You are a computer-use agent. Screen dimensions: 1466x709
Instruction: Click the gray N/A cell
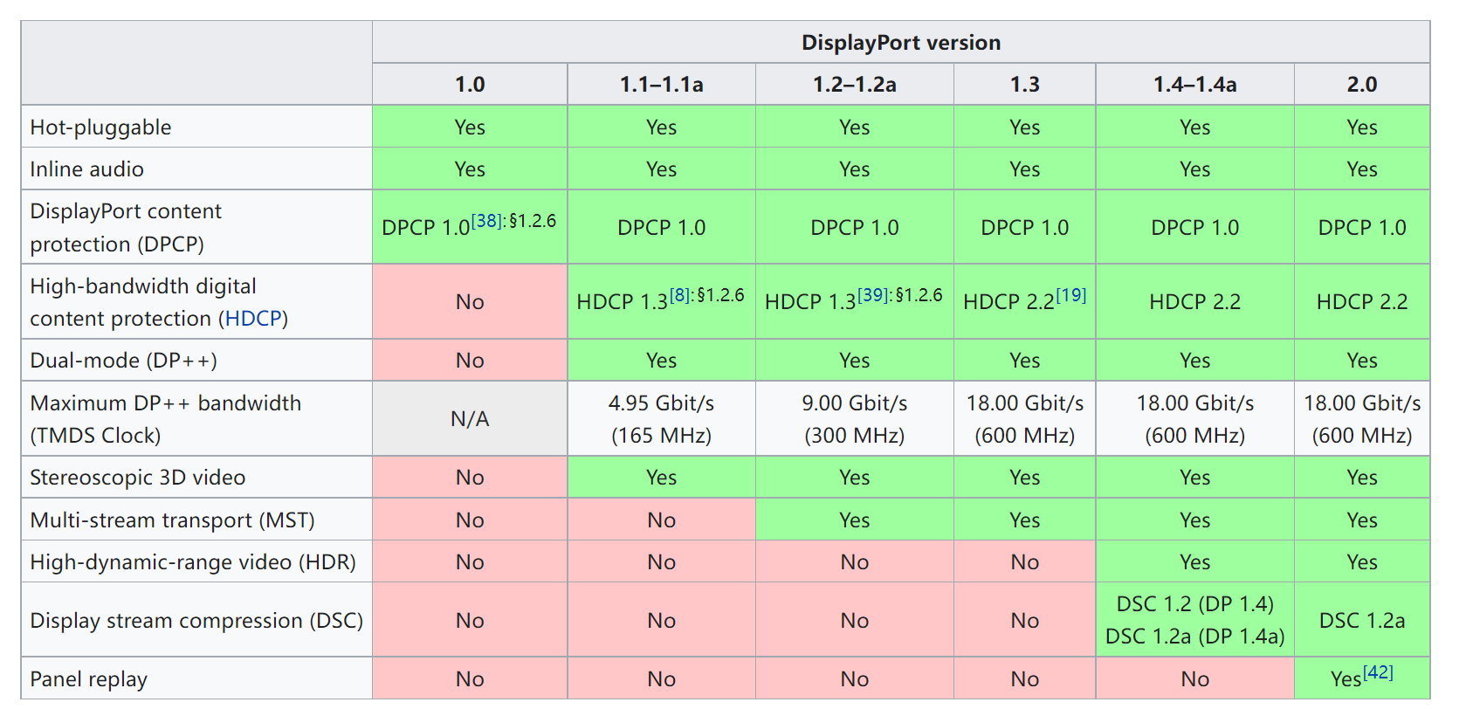tap(470, 419)
